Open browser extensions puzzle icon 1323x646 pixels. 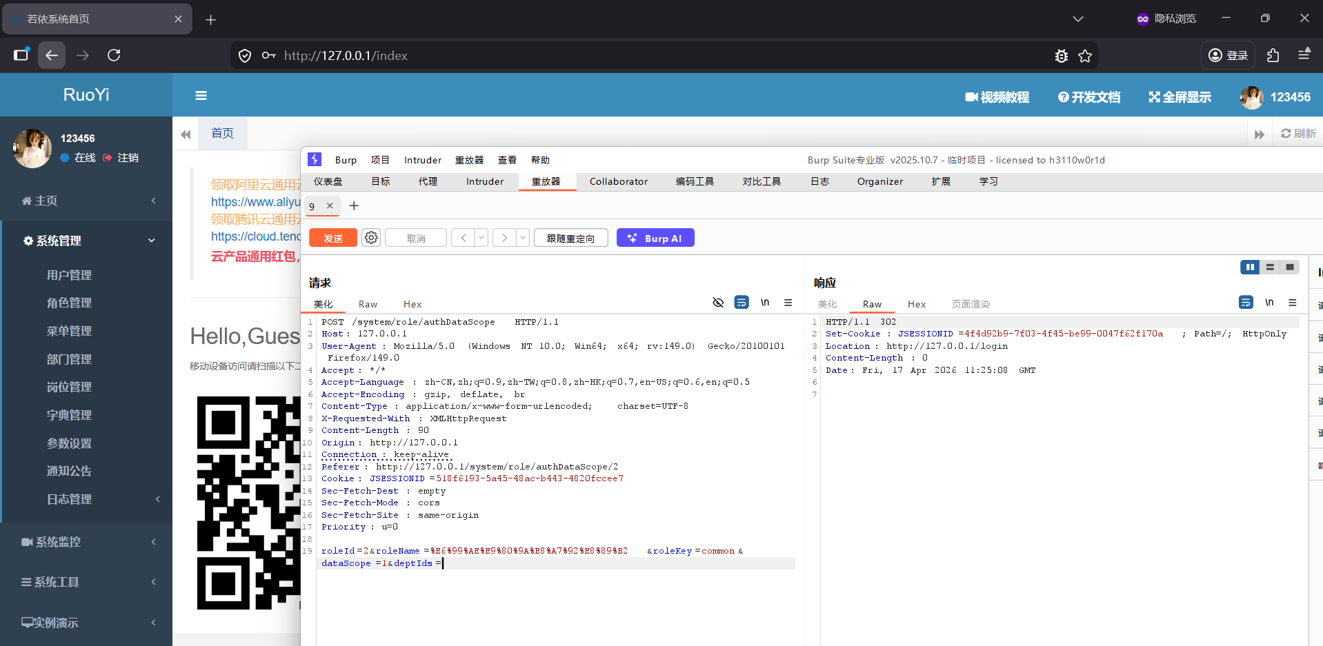pyautogui.click(x=1273, y=55)
